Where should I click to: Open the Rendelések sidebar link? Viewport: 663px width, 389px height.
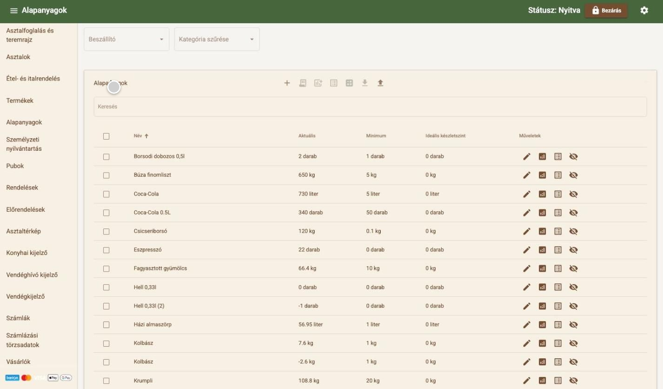coord(22,188)
